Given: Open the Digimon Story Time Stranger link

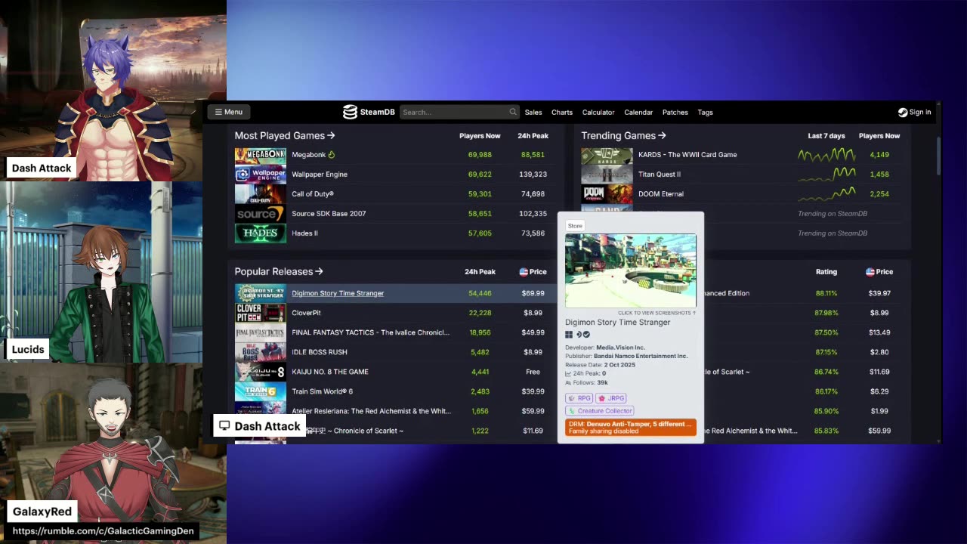Looking at the screenshot, I should point(338,293).
